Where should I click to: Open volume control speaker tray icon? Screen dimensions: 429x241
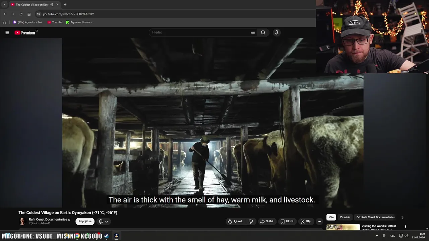(407, 236)
